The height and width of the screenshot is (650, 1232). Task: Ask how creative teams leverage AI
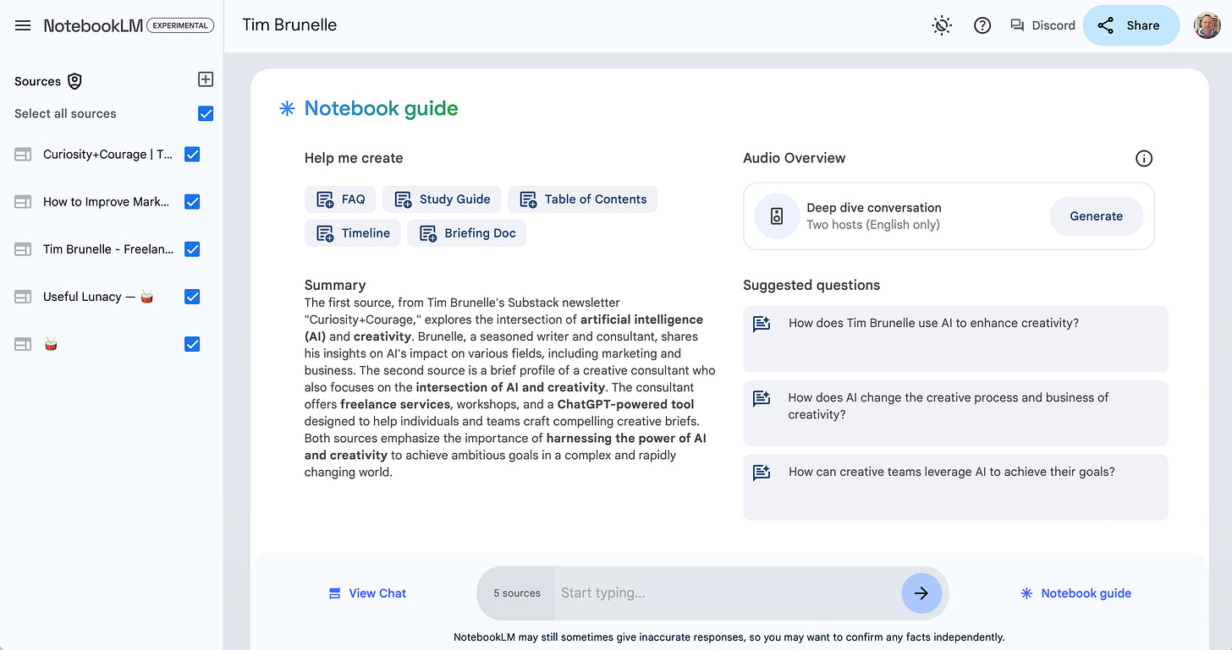[955, 488]
